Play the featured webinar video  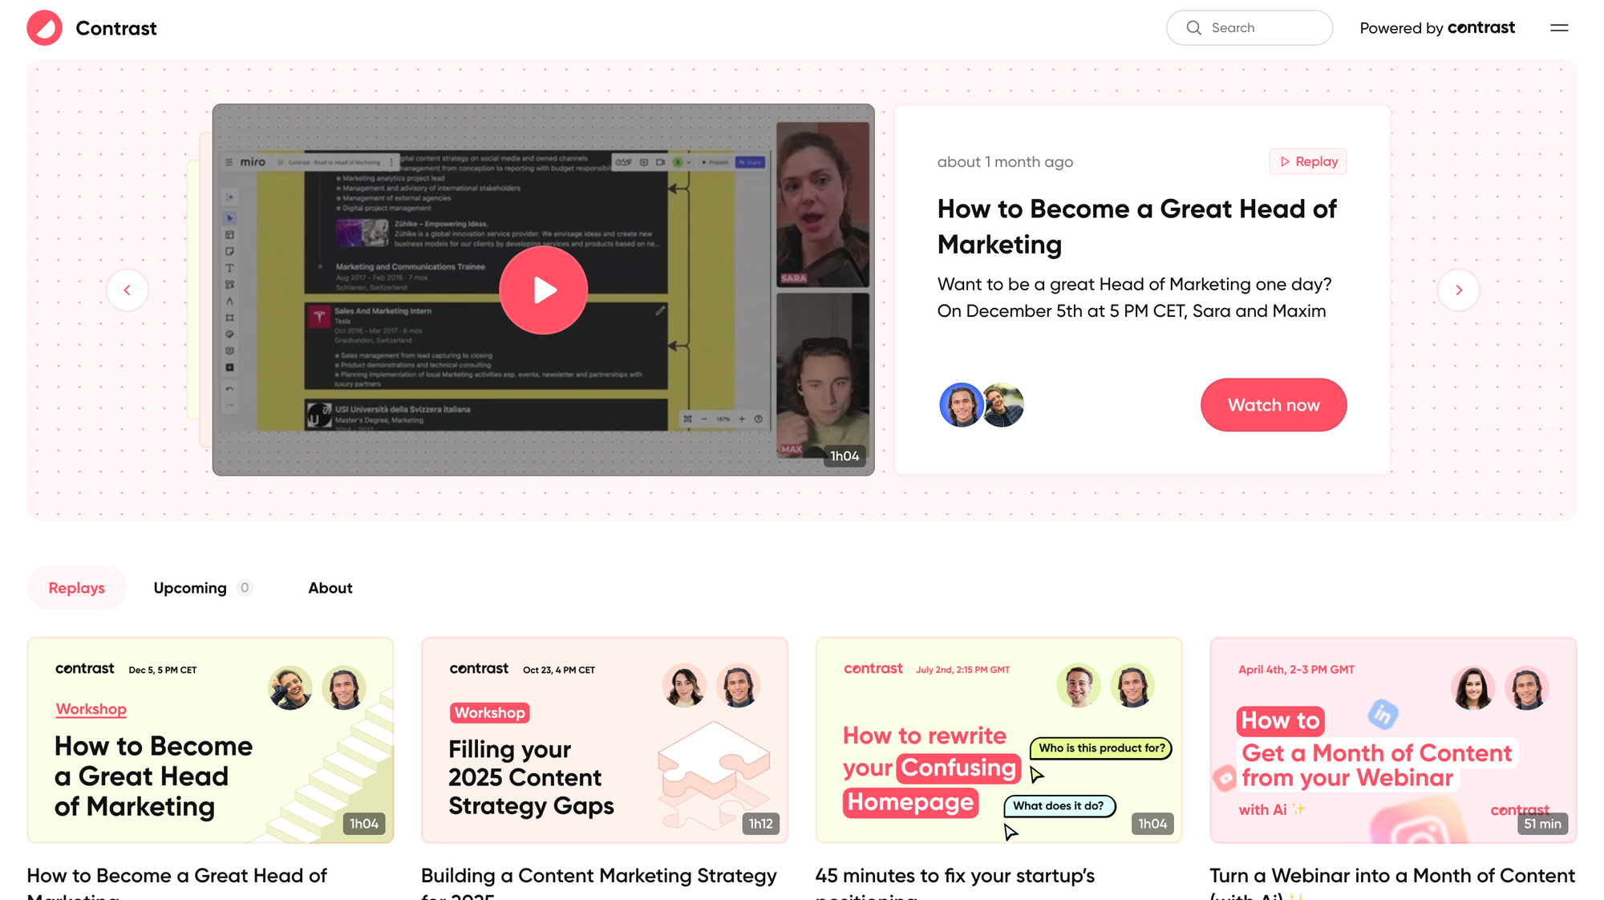(x=543, y=290)
